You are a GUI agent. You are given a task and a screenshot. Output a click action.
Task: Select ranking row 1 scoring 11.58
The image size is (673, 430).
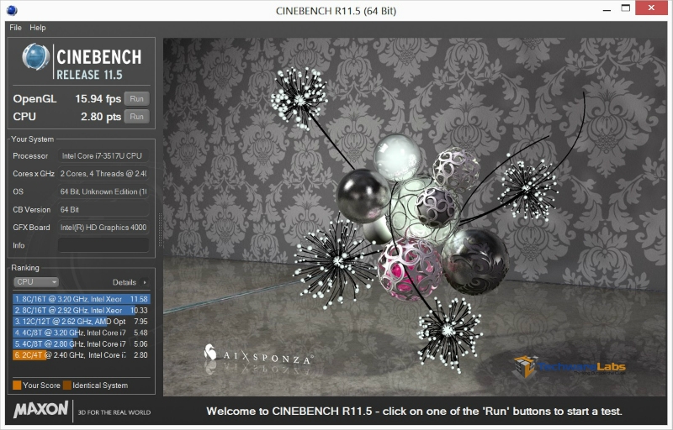click(81, 299)
